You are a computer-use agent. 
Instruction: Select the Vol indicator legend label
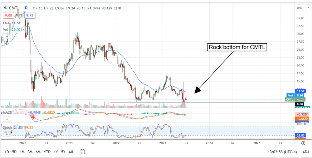6,29
